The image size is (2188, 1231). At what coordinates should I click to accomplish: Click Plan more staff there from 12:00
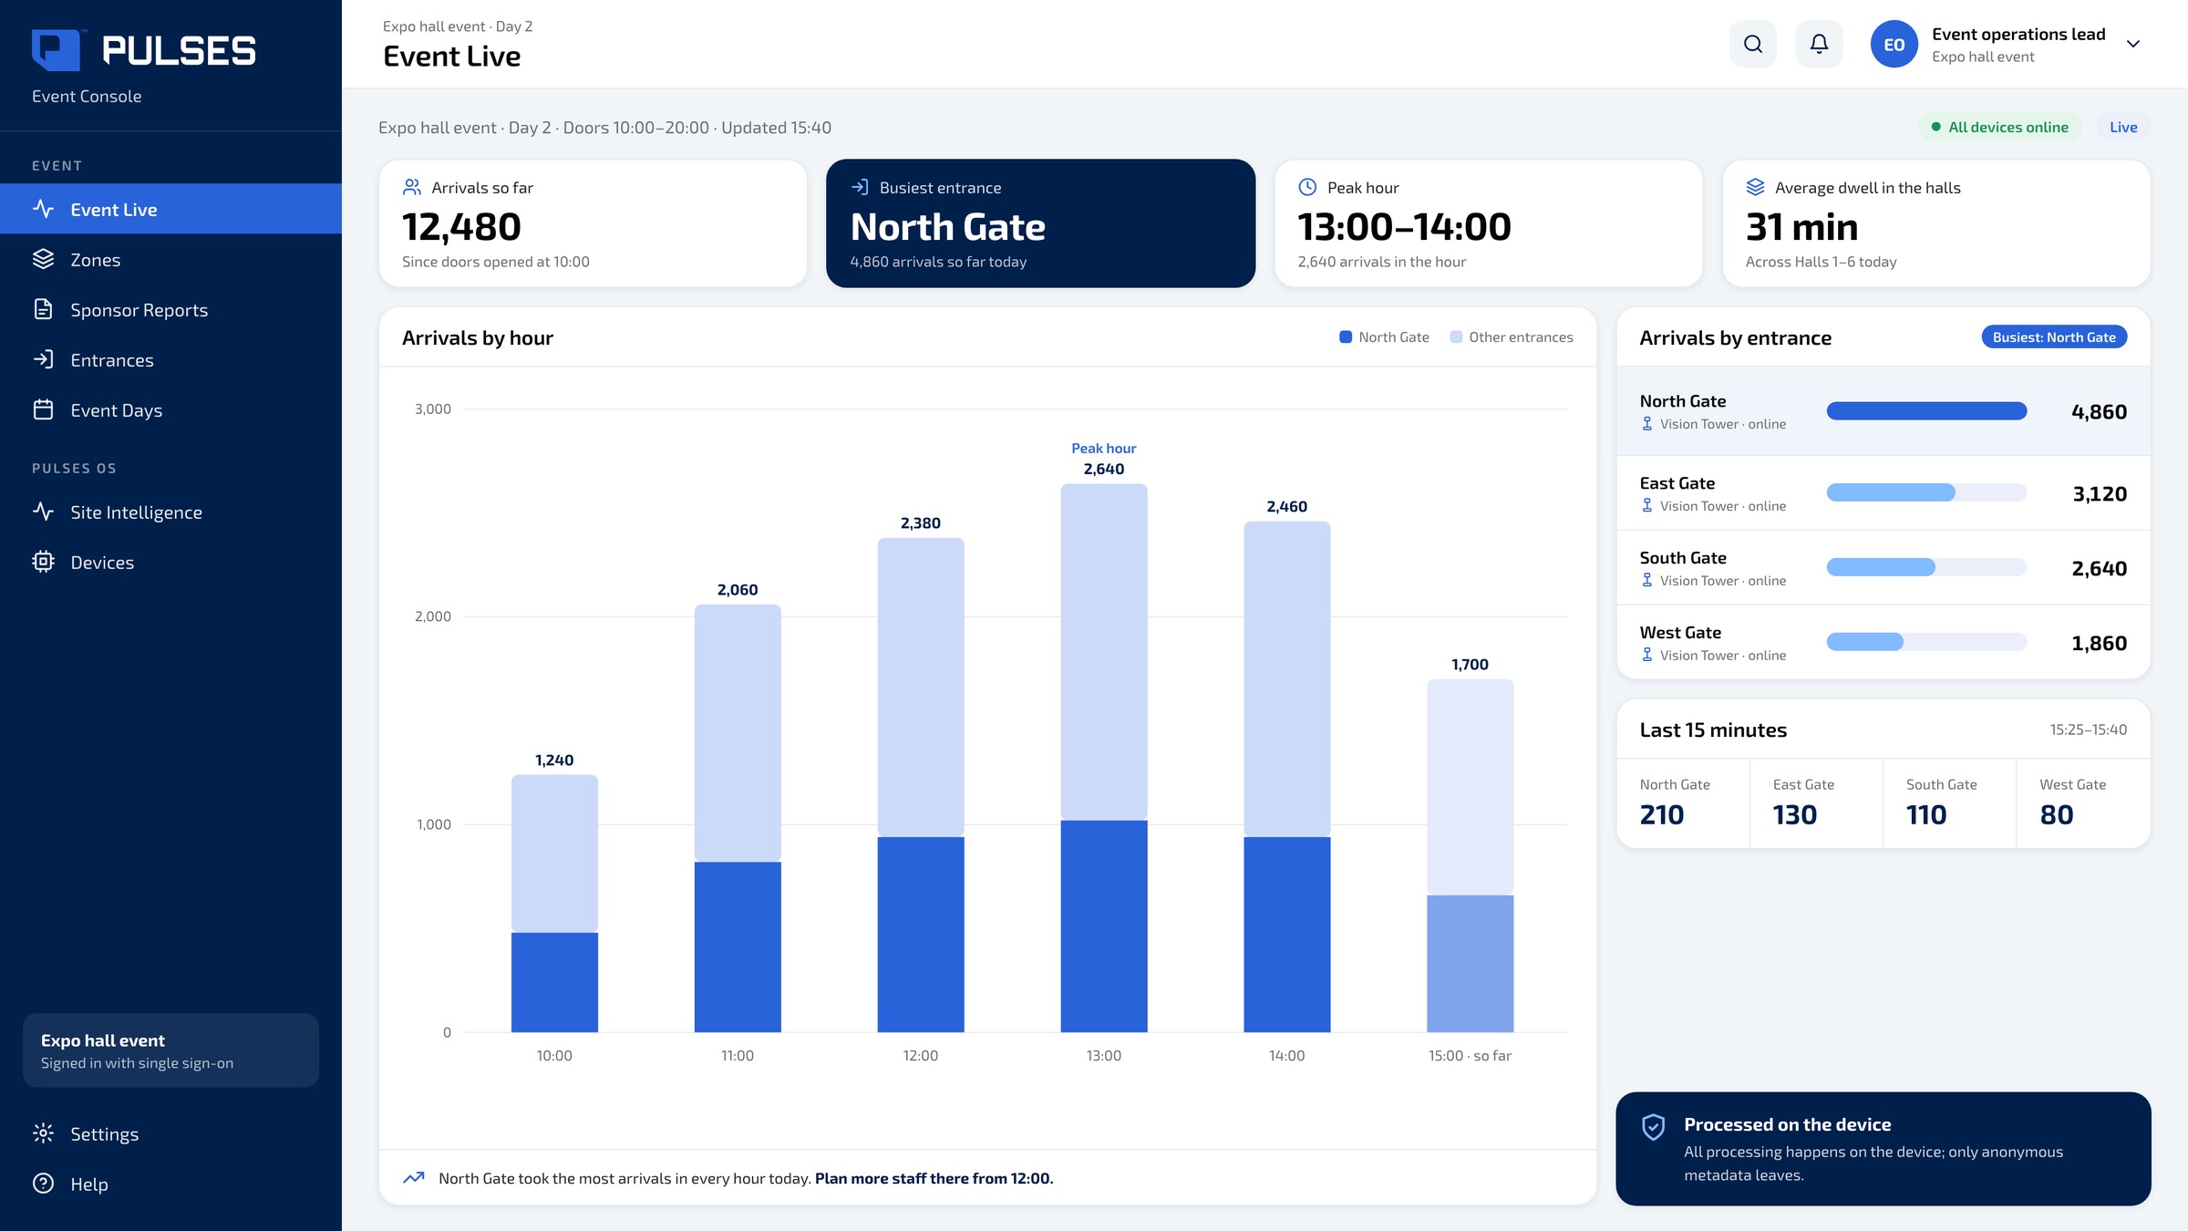(x=934, y=1178)
